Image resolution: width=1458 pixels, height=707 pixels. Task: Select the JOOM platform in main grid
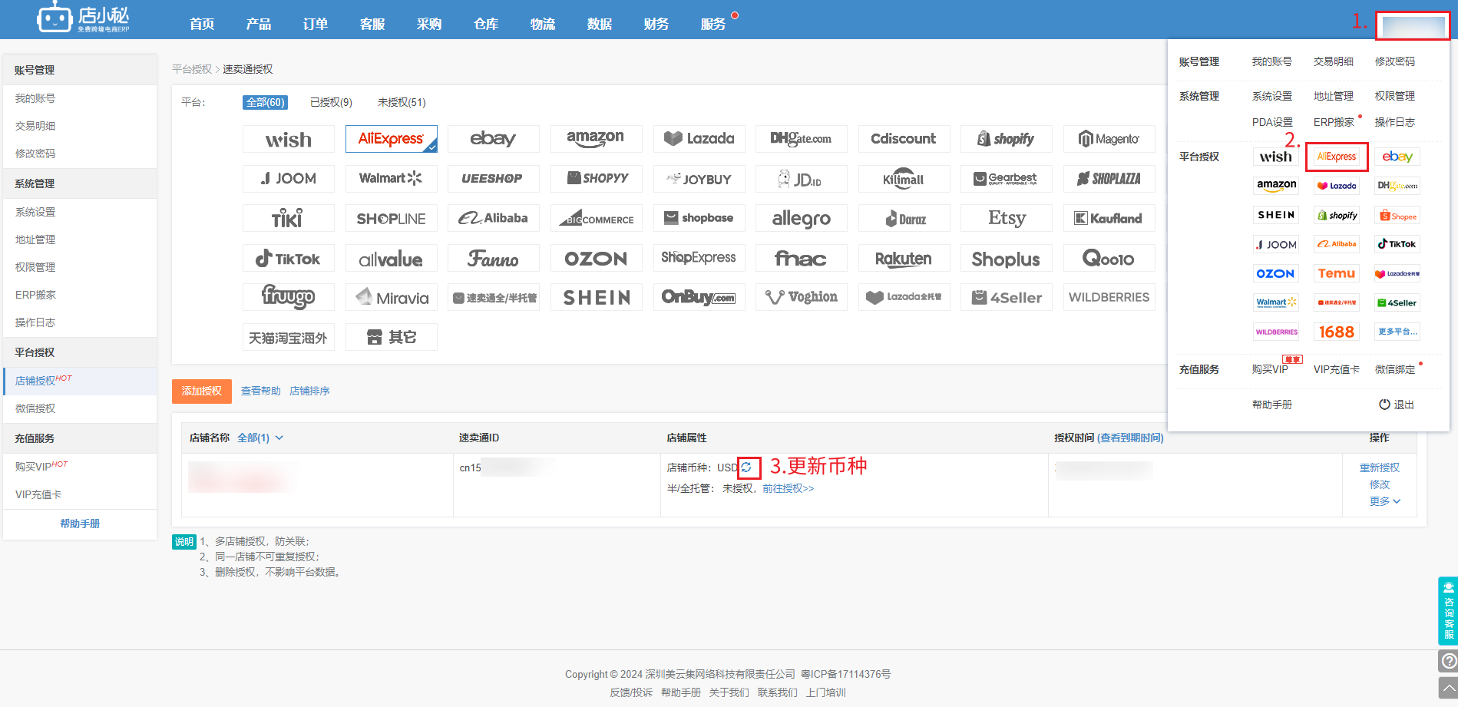(289, 179)
